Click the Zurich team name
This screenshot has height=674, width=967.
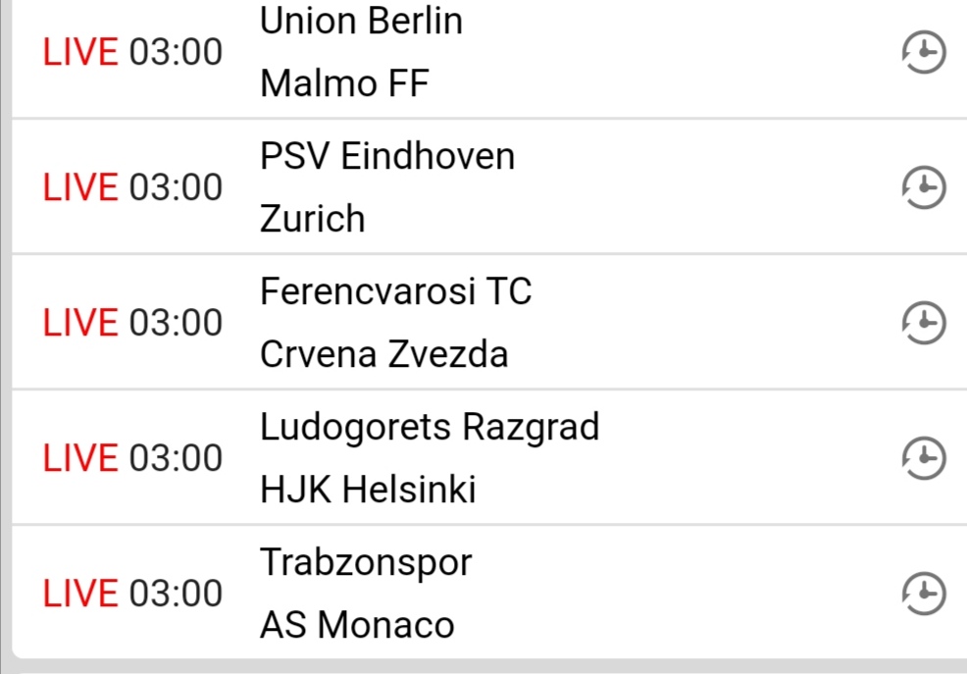pos(313,219)
